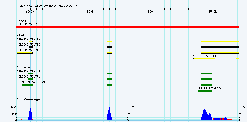The height and width of the screenshot is (122, 247).
Task: Click the leftmost green block of MEL03C005617P1
Action: click(31, 79)
